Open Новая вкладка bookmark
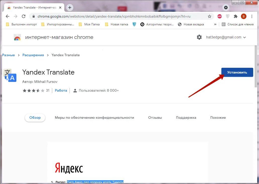 [191, 24]
